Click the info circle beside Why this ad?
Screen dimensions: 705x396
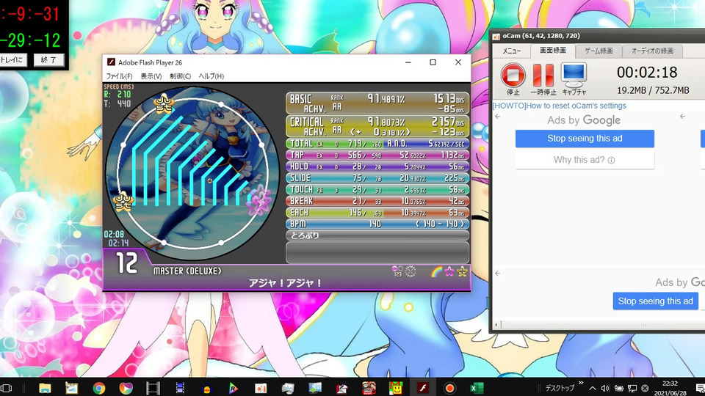(611, 161)
